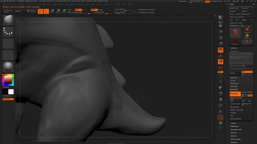
Task: Click the Frame icon in right shelf
Action: tap(220, 82)
